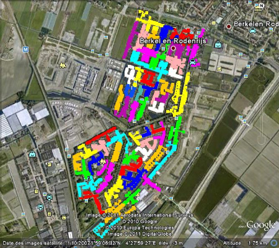Select the car icon on the magenta blocks
This screenshot has width=279, height=248.
pos(192,62)
